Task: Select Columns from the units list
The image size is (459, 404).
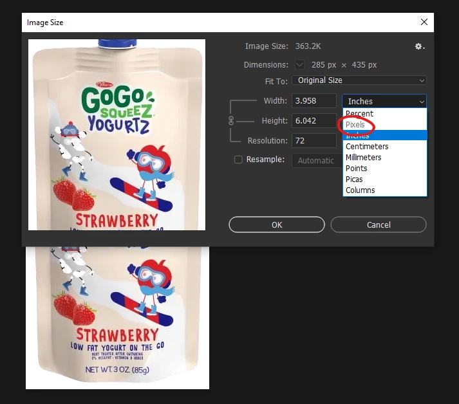Action: pyautogui.click(x=385, y=190)
